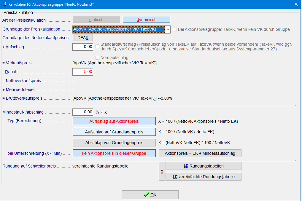Open the Rundungstabellen table button
The height and width of the screenshot is (201, 302).
203,166
